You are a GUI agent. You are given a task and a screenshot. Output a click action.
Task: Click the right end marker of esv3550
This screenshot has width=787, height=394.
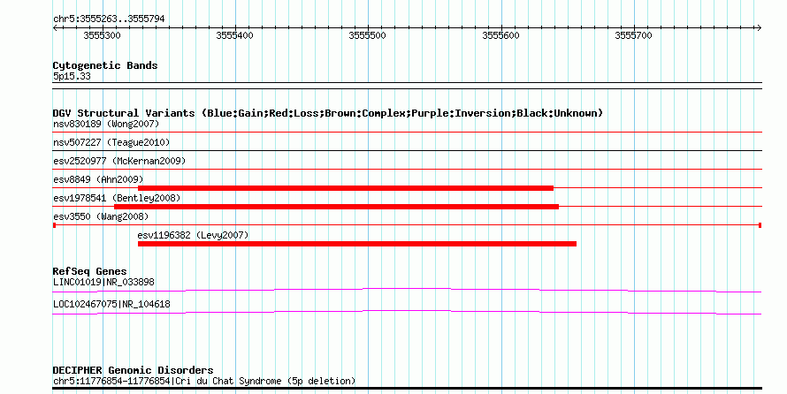click(x=760, y=225)
